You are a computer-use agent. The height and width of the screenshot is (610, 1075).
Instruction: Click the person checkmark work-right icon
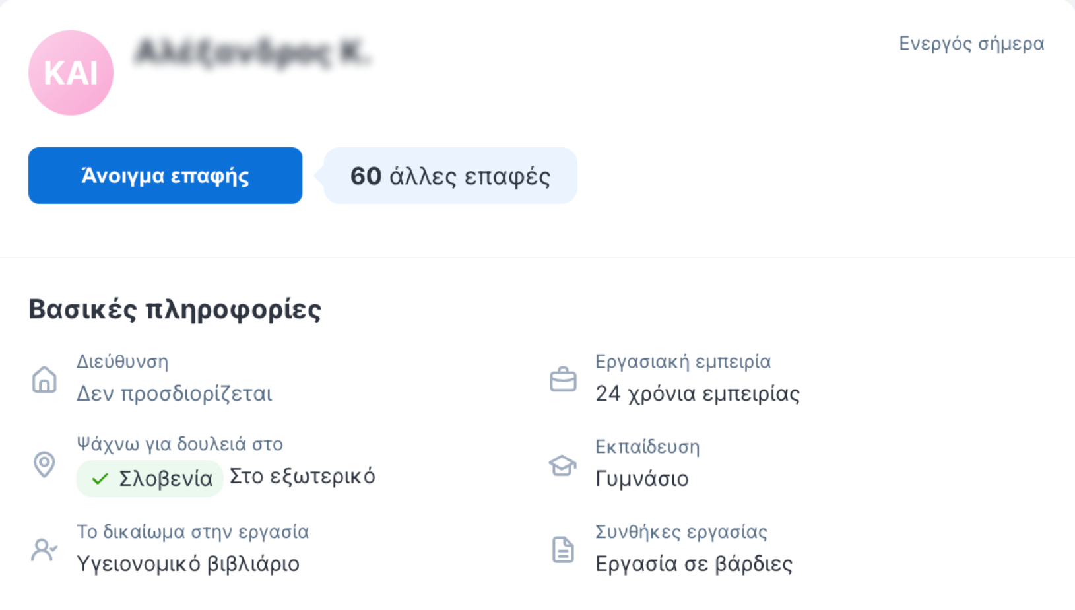tap(44, 549)
